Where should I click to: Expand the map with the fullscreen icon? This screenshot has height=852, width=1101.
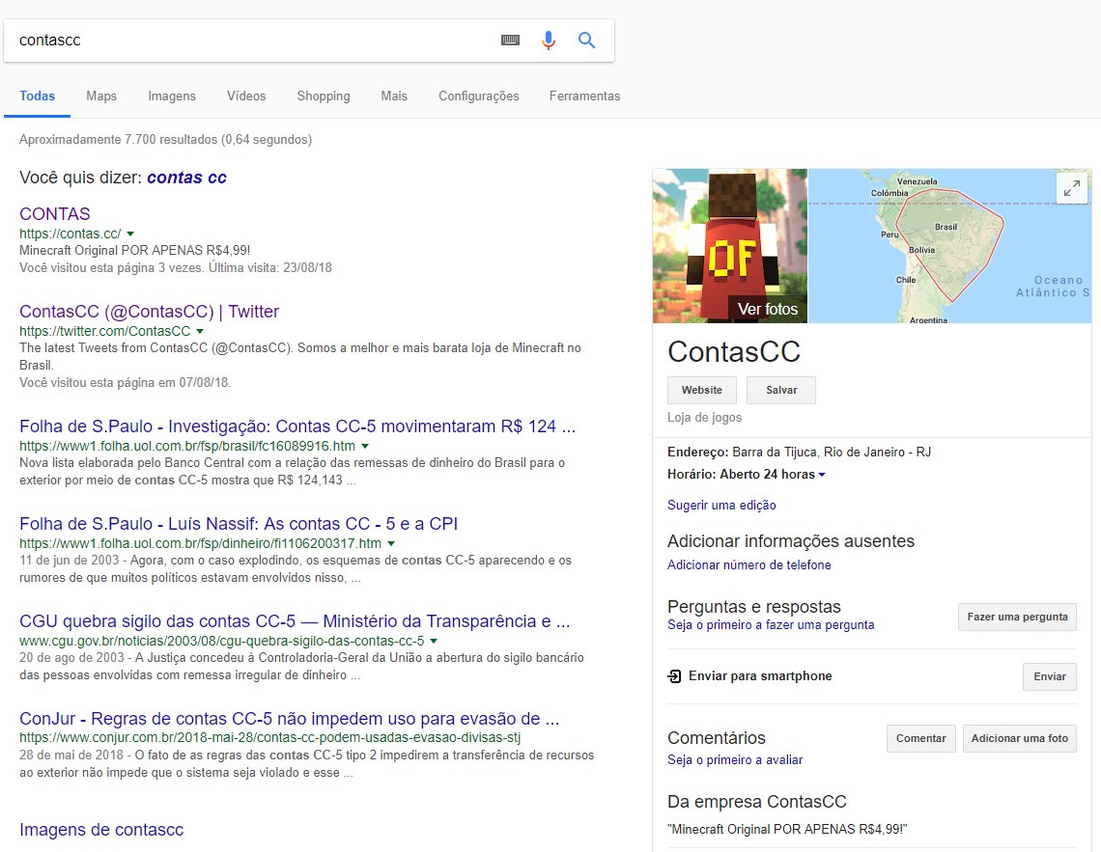point(1071,188)
